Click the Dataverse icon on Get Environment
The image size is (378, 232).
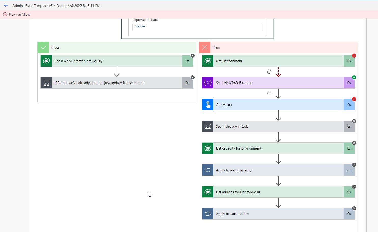pyautogui.click(x=208, y=61)
